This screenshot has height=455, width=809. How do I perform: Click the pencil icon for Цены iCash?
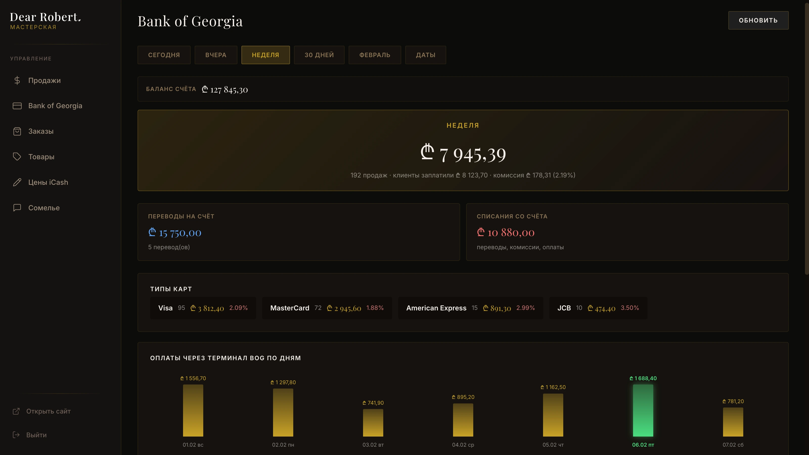(17, 182)
